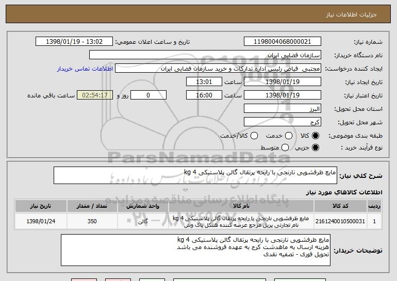Click the delivery province field البرز

pos(283,109)
